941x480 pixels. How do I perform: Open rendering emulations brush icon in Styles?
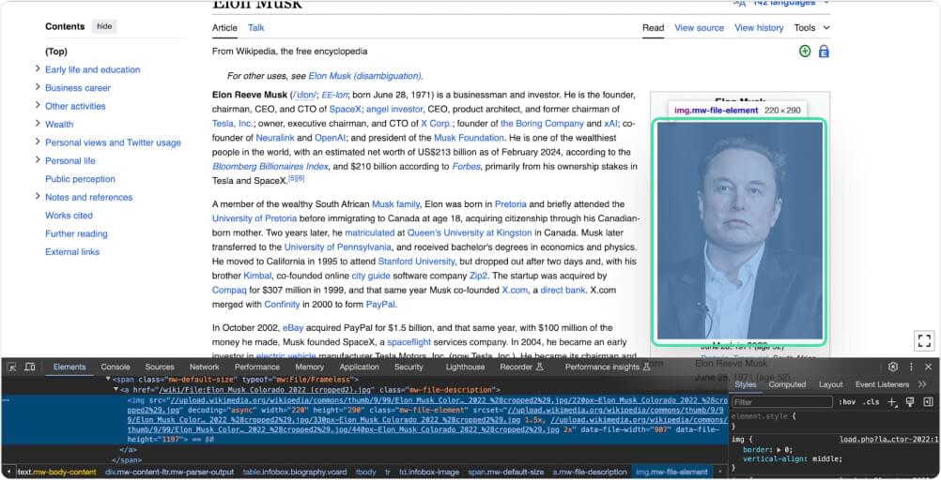910,402
